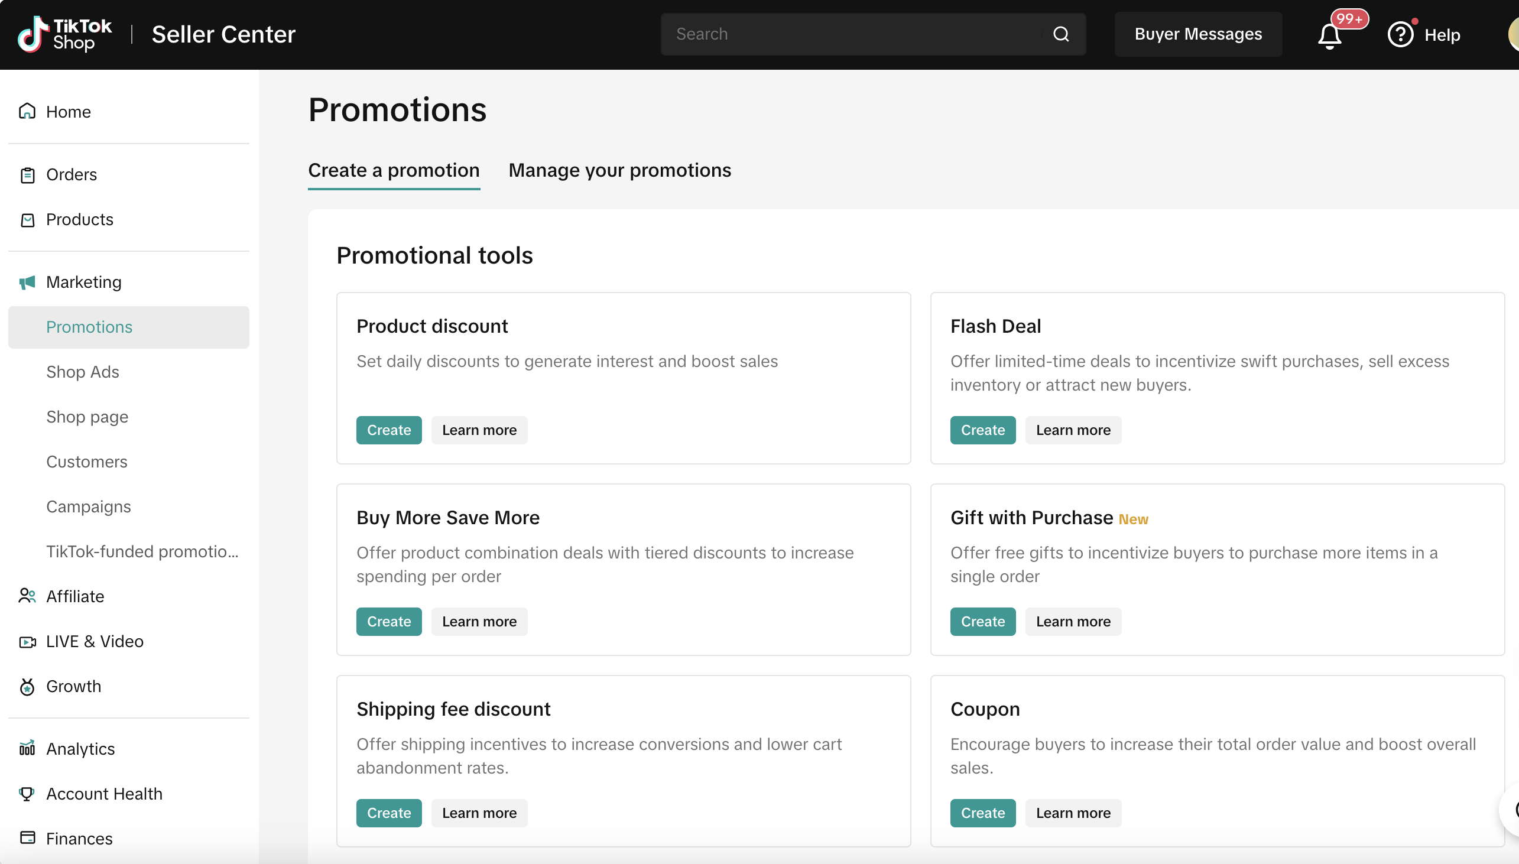Image resolution: width=1519 pixels, height=864 pixels.
Task: Click the Orders clipboard icon
Action: (x=27, y=175)
